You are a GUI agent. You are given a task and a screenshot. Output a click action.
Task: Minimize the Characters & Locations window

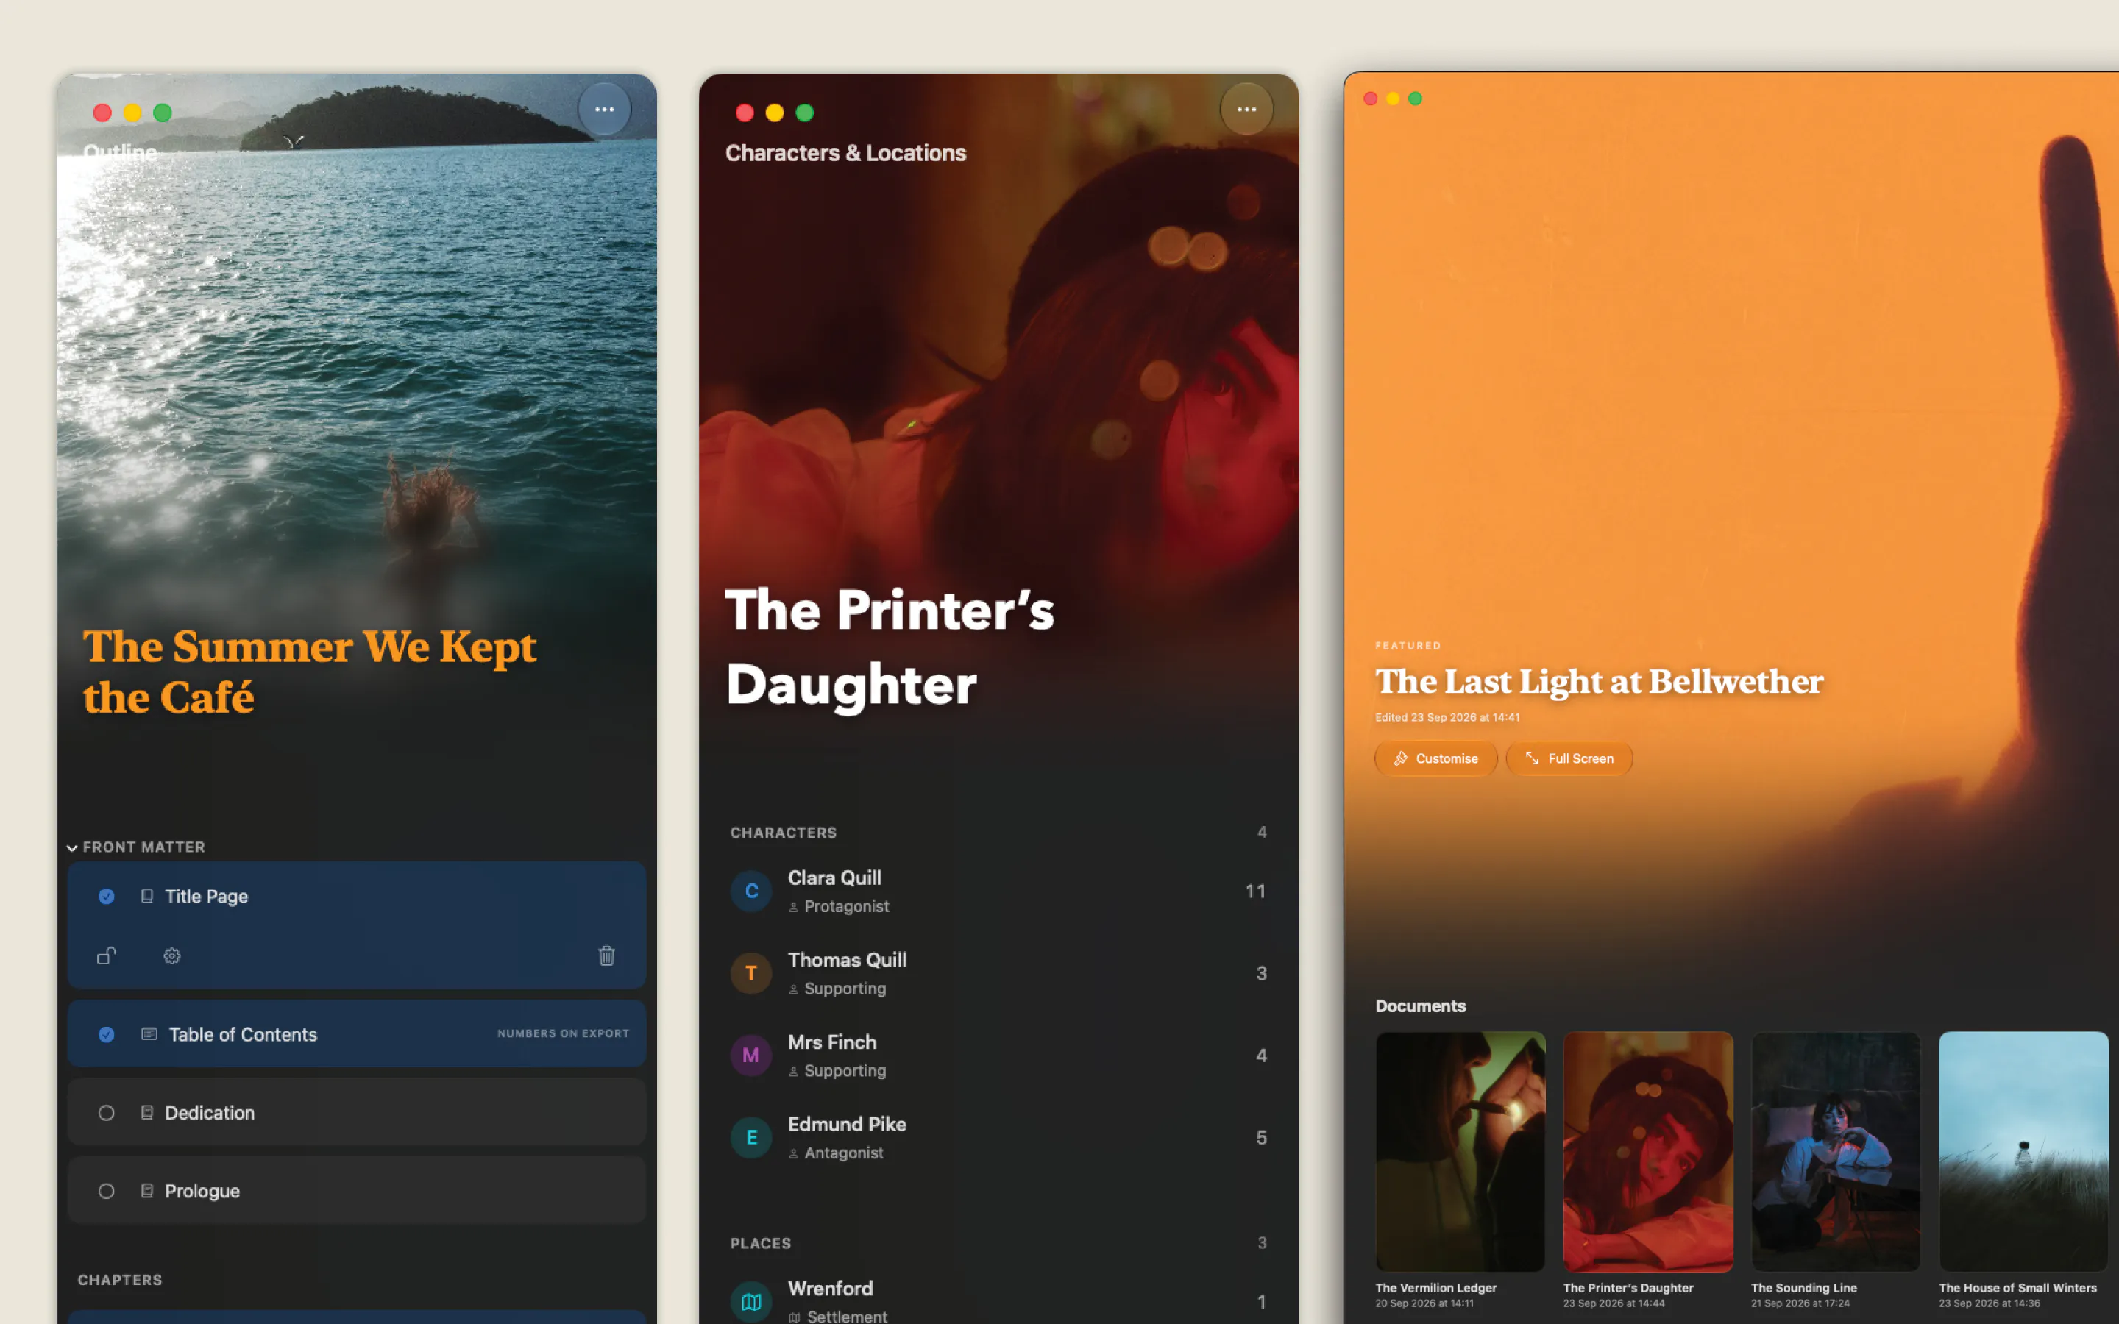[x=774, y=112]
